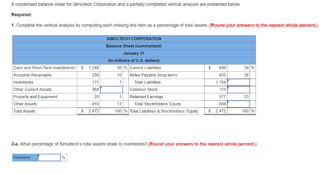
Task: Click the 364 other current assets amount
Action: (95, 89)
